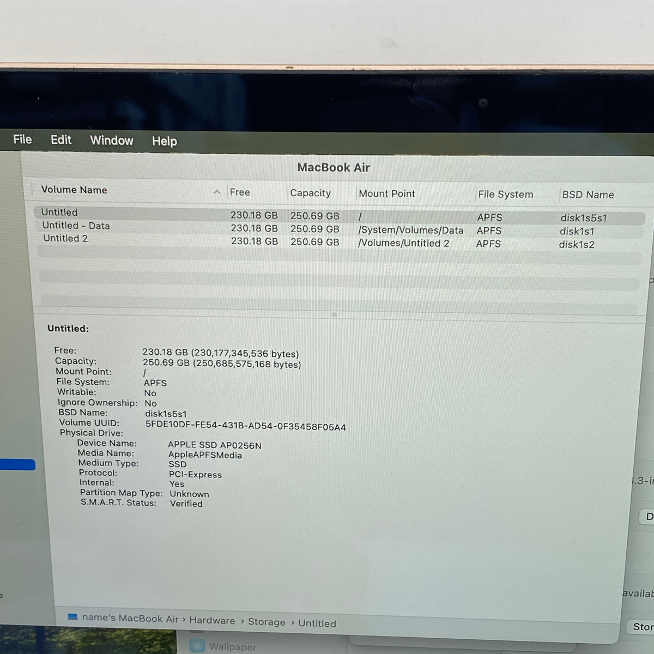Click the Untitled: details heading
This screenshot has width=654, height=654.
pos(68,328)
